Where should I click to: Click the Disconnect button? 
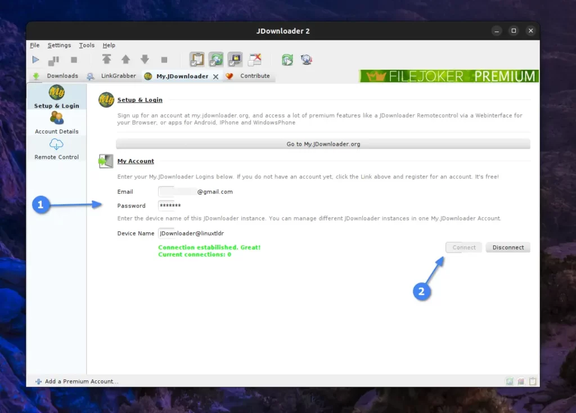point(508,248)
